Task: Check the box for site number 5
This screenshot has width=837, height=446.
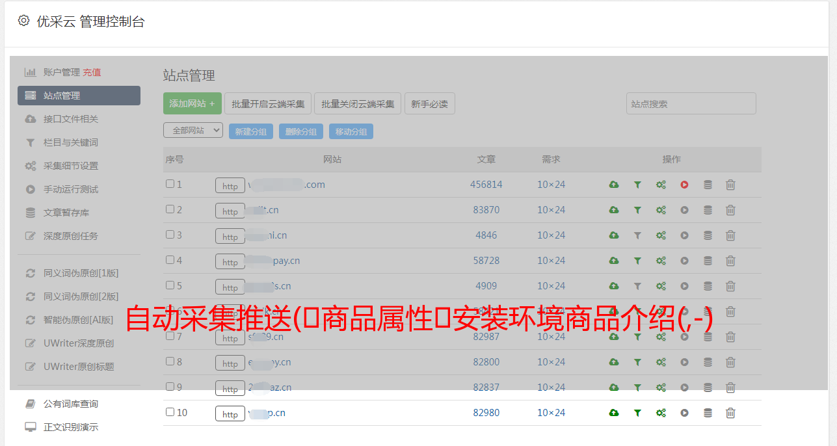Action: [170, 285]
